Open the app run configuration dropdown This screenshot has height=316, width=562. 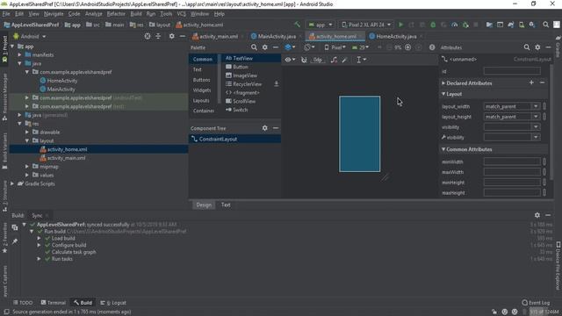point(321,25)
